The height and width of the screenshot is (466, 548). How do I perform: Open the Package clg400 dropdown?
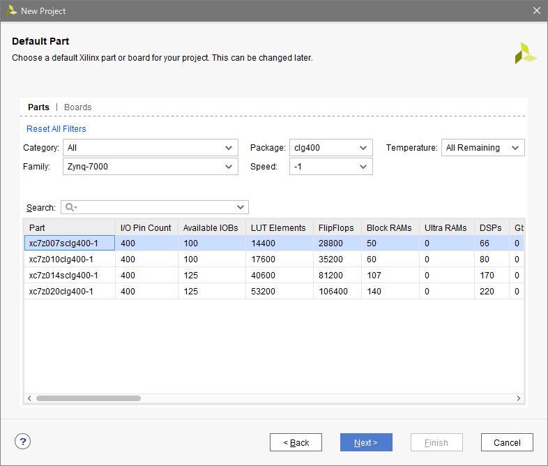330,147
